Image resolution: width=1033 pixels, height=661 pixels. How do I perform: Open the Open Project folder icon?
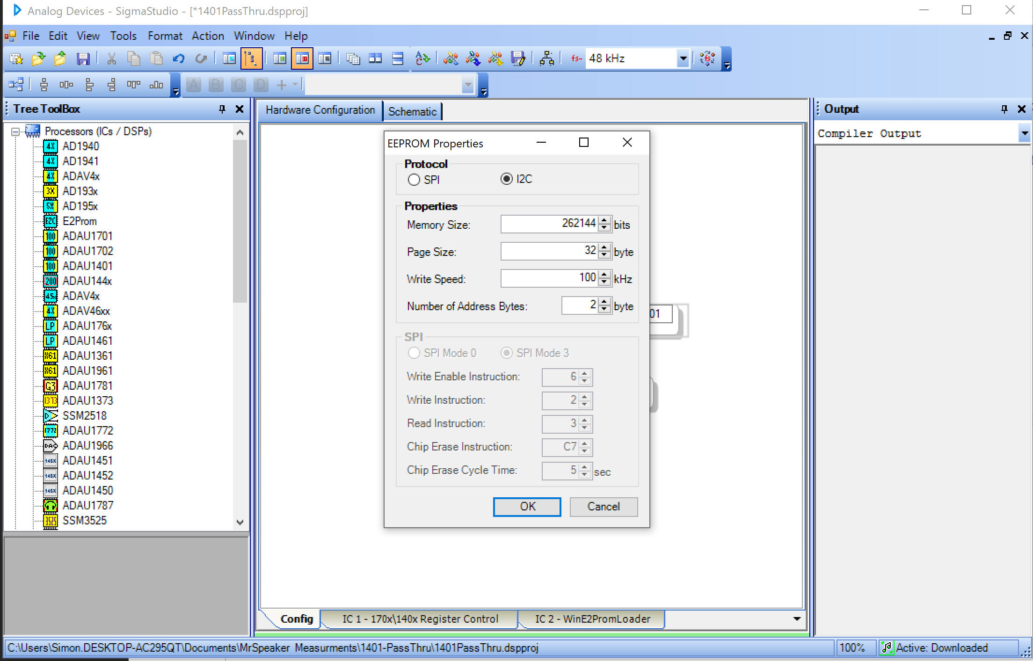tap(38, 58)
